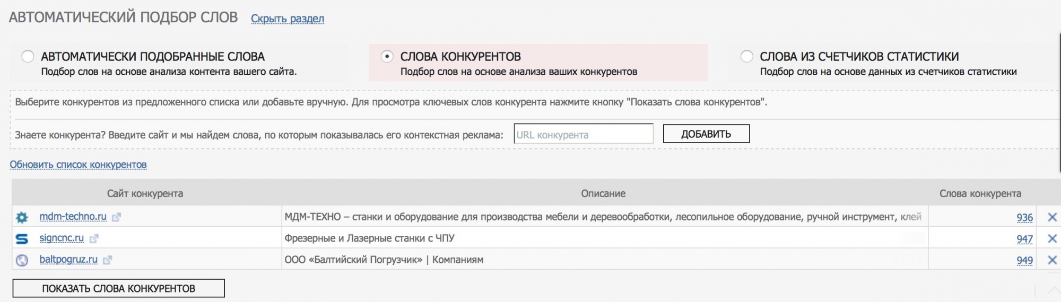Select 'Автоматически подобранные слова' radio option
1061x302 pixels.
28,56
